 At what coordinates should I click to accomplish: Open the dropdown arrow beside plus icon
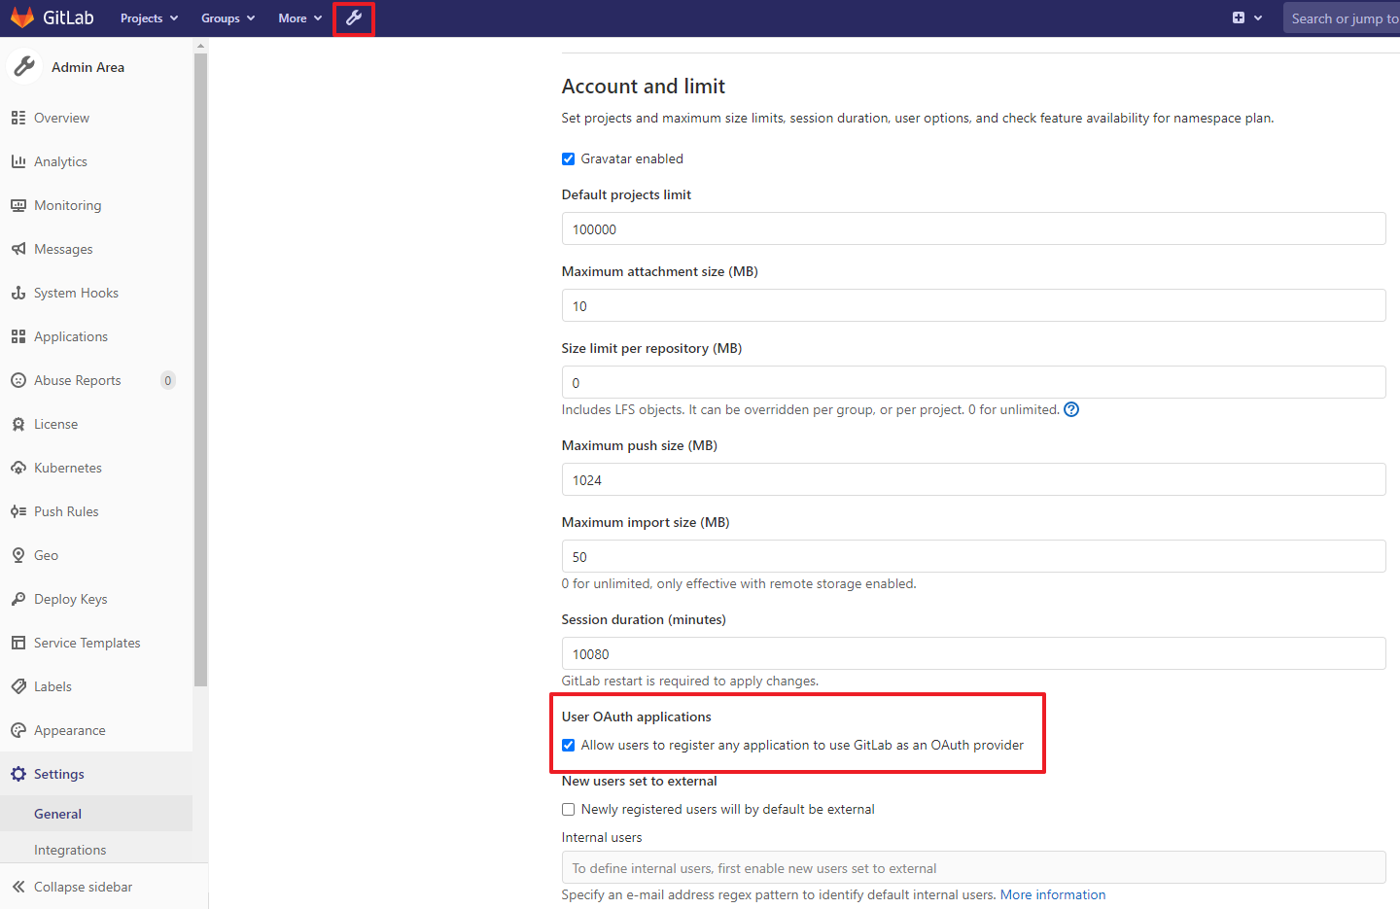coord(1258,17)
